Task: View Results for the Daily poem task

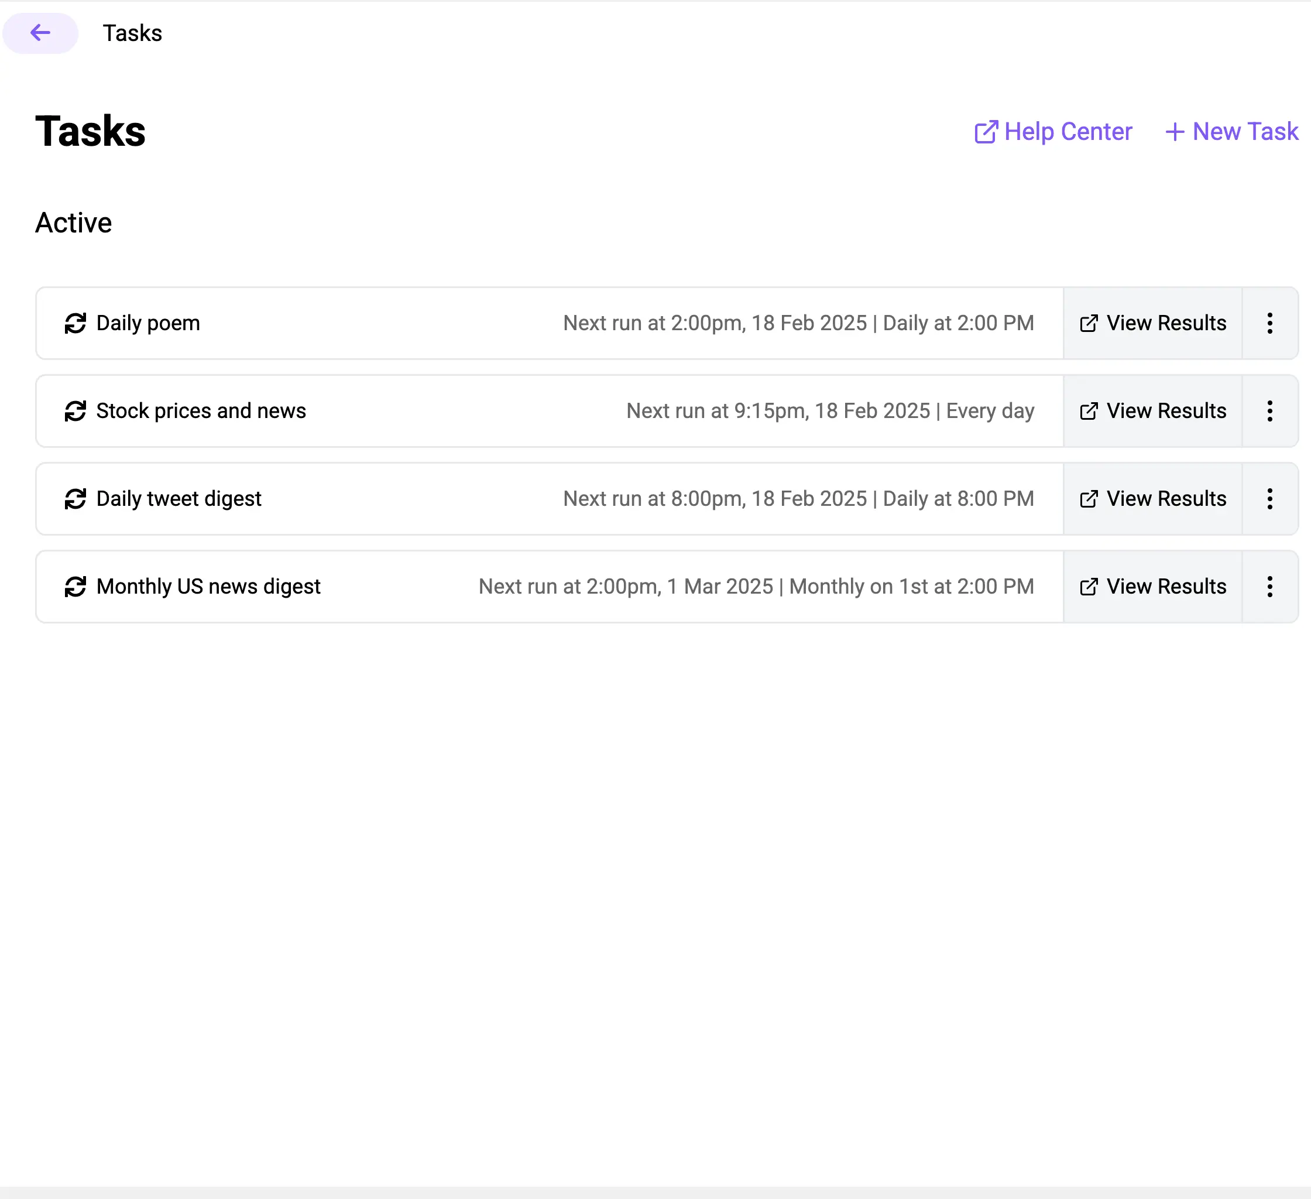Action: 1153,323
